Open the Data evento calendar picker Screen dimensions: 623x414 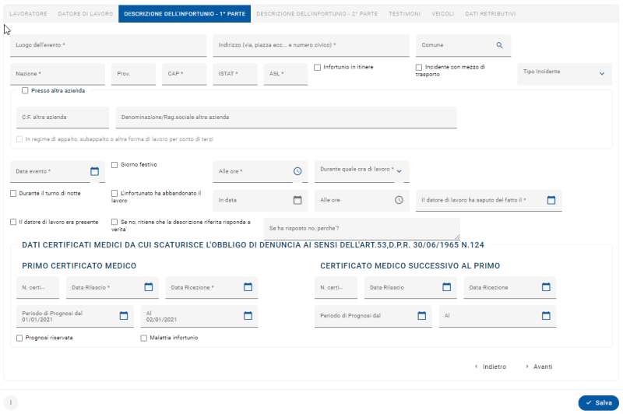click(95, 171)
